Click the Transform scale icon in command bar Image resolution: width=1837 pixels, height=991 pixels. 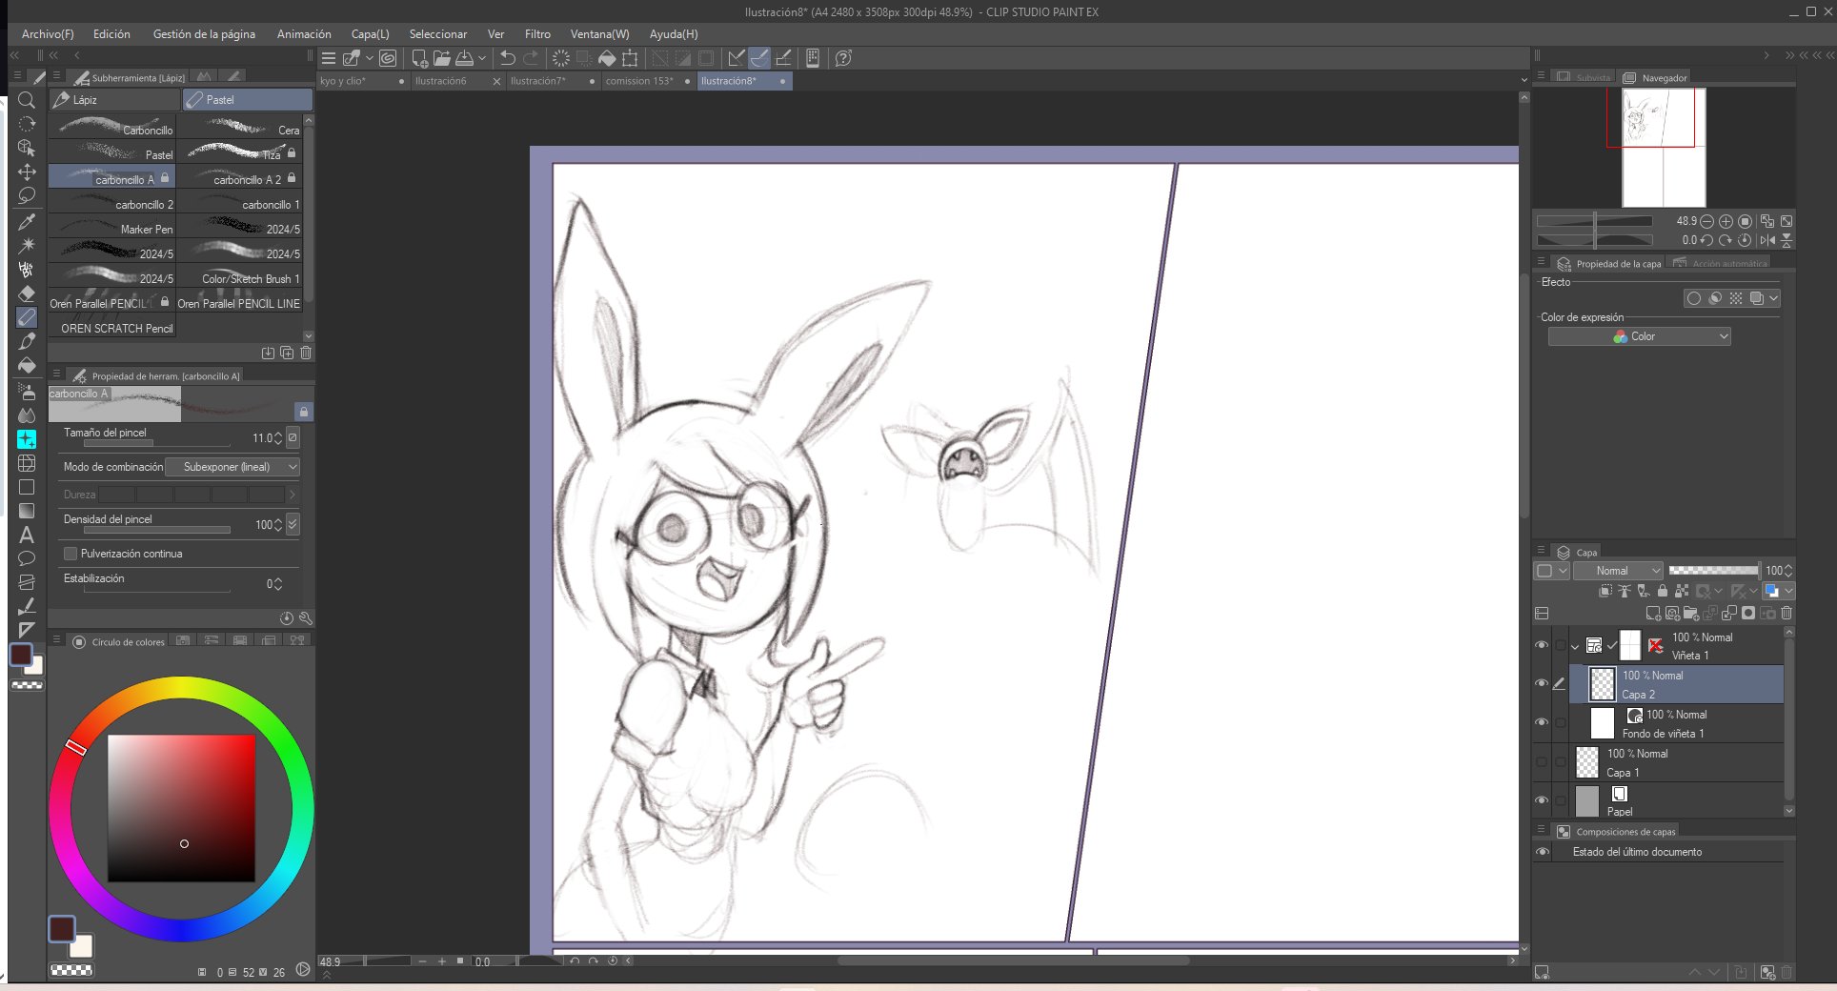tap(630, 58)
